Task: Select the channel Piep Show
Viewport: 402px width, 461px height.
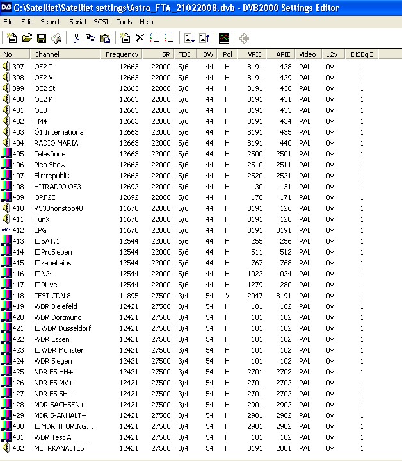Action: [x=50, y=165]
